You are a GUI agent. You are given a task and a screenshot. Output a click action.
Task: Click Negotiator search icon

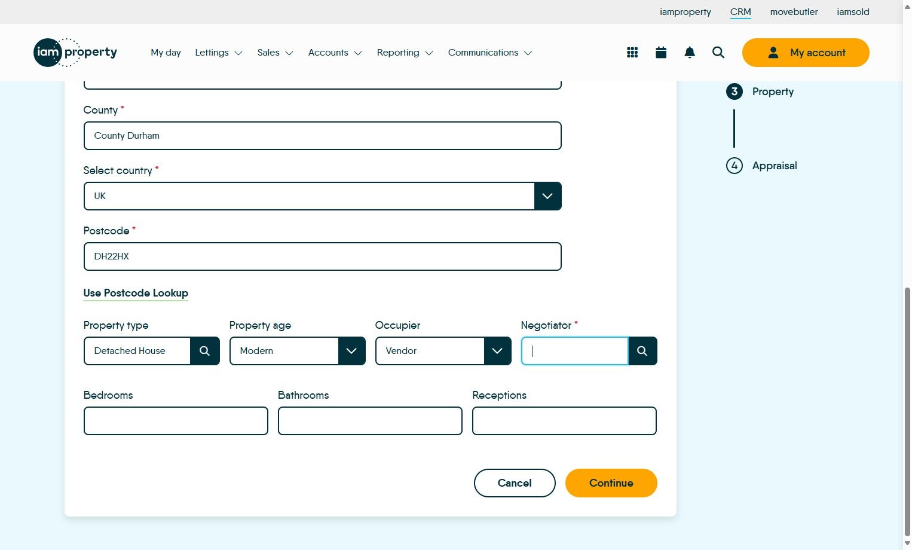click(x=642, y=351)
